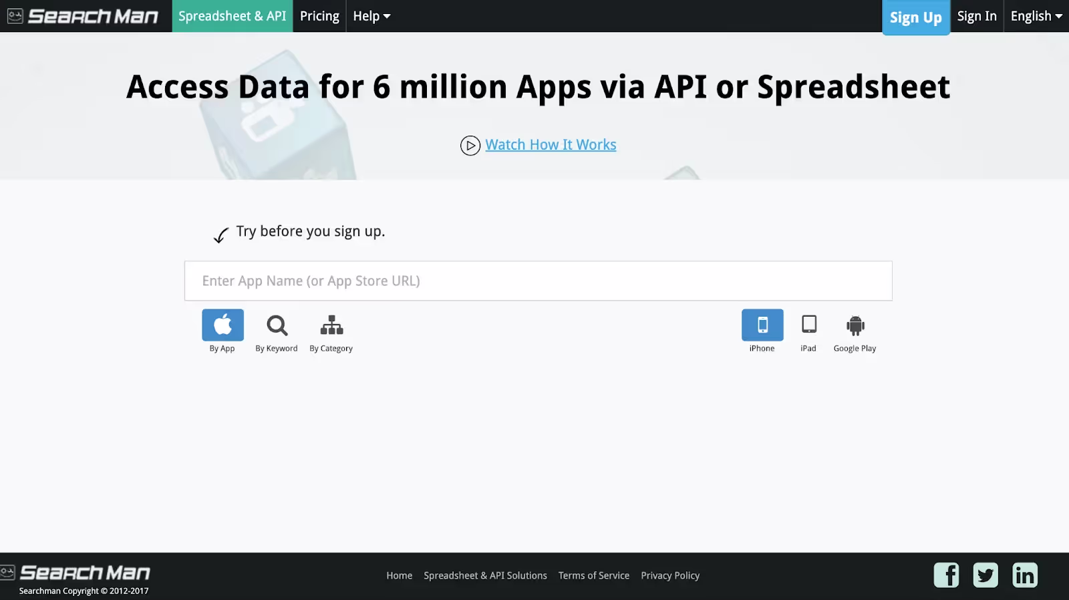
Task: Expand the Help dropdown menu
Action: (x=371, y=16)
